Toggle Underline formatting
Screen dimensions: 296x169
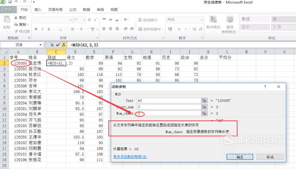(49, 29)
